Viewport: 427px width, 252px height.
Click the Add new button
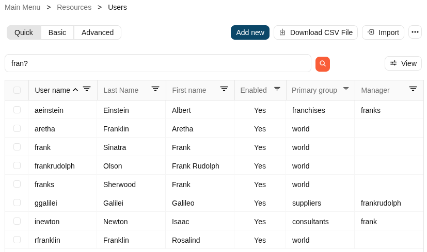click(250, 32)
